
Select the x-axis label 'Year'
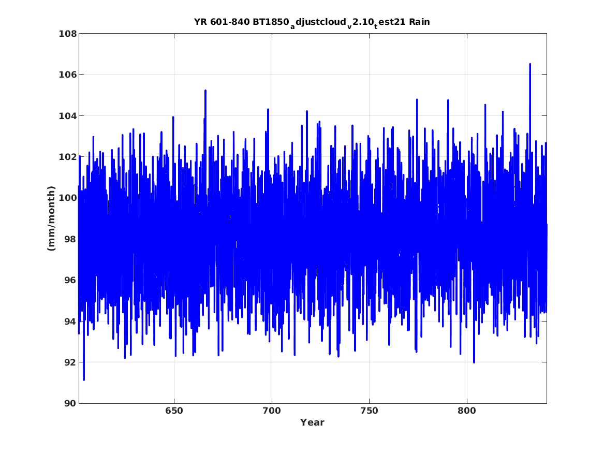[312, 422]
